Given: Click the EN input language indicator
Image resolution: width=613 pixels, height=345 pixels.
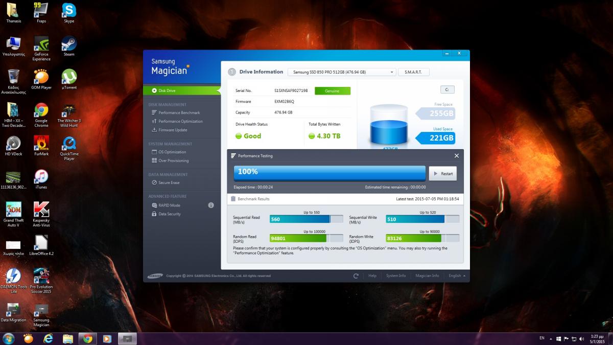Looking at the screenshot, I should (x=541, y=338).
